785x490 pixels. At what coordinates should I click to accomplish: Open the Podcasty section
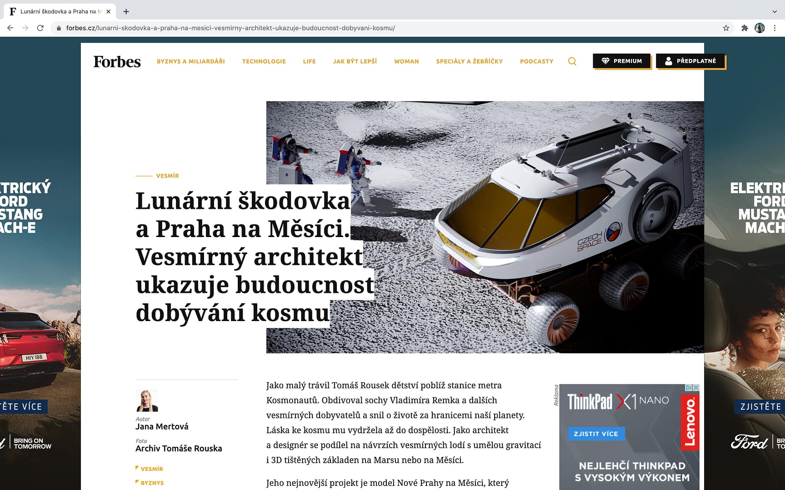pyautogui.click(x=536, y=61)
